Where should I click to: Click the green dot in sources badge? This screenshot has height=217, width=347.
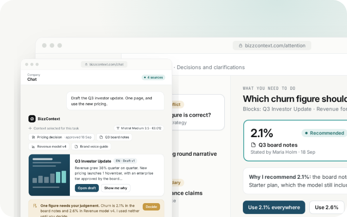coord(145,78)
